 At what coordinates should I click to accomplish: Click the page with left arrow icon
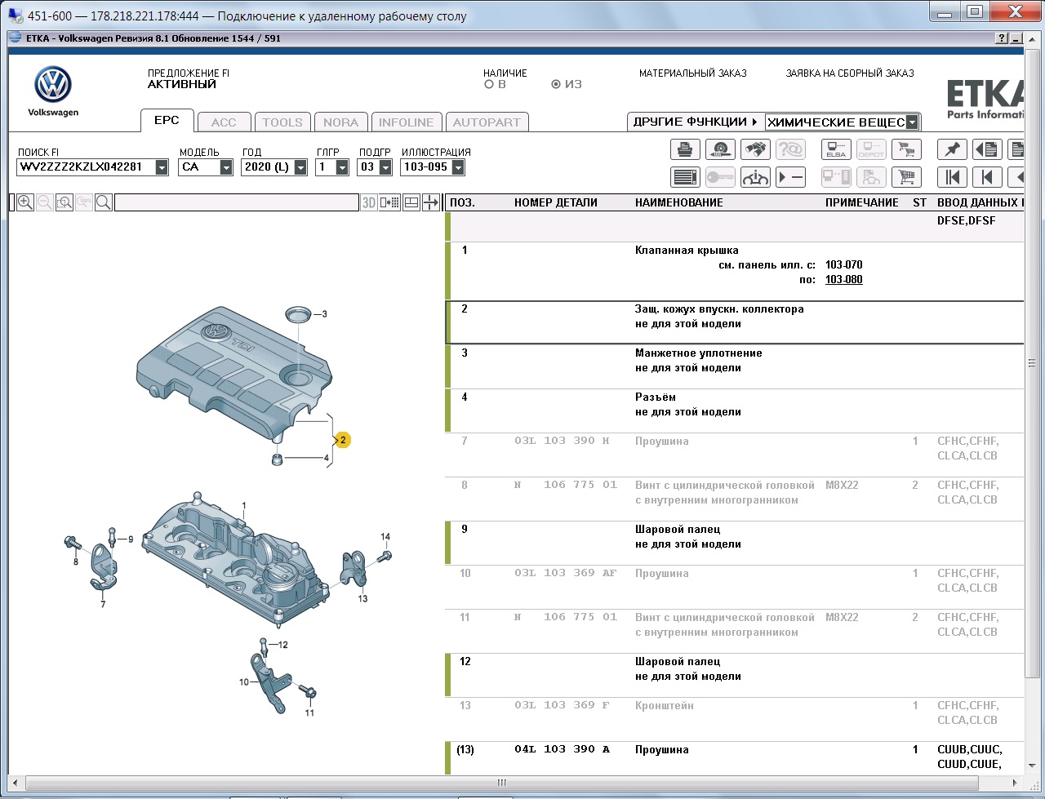point(987,149)
